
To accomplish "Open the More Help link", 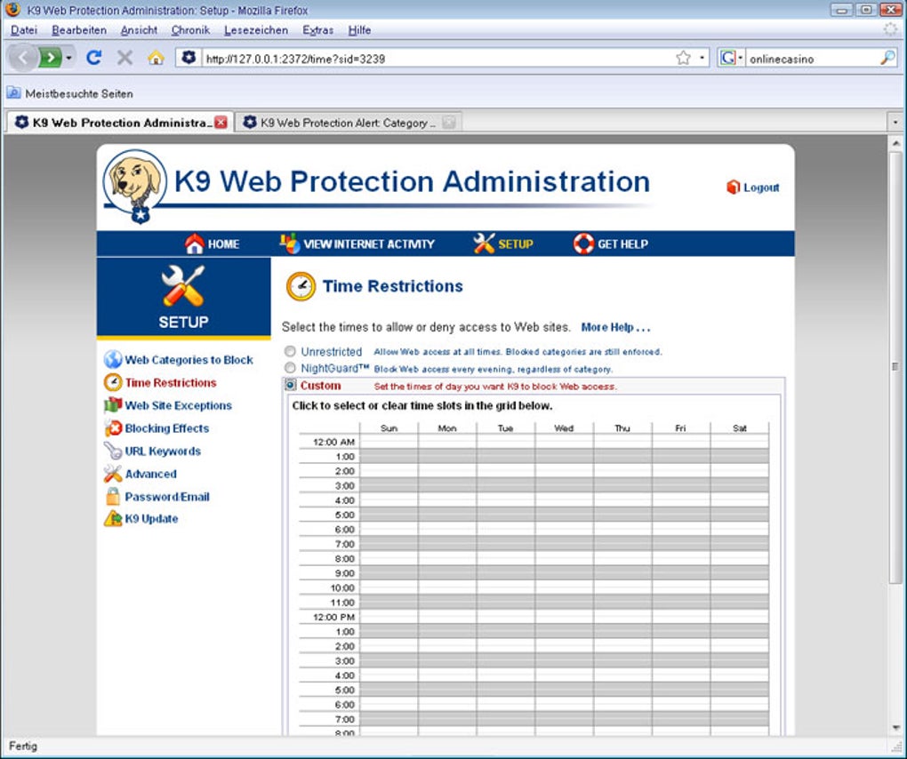I will click(615, 327).
